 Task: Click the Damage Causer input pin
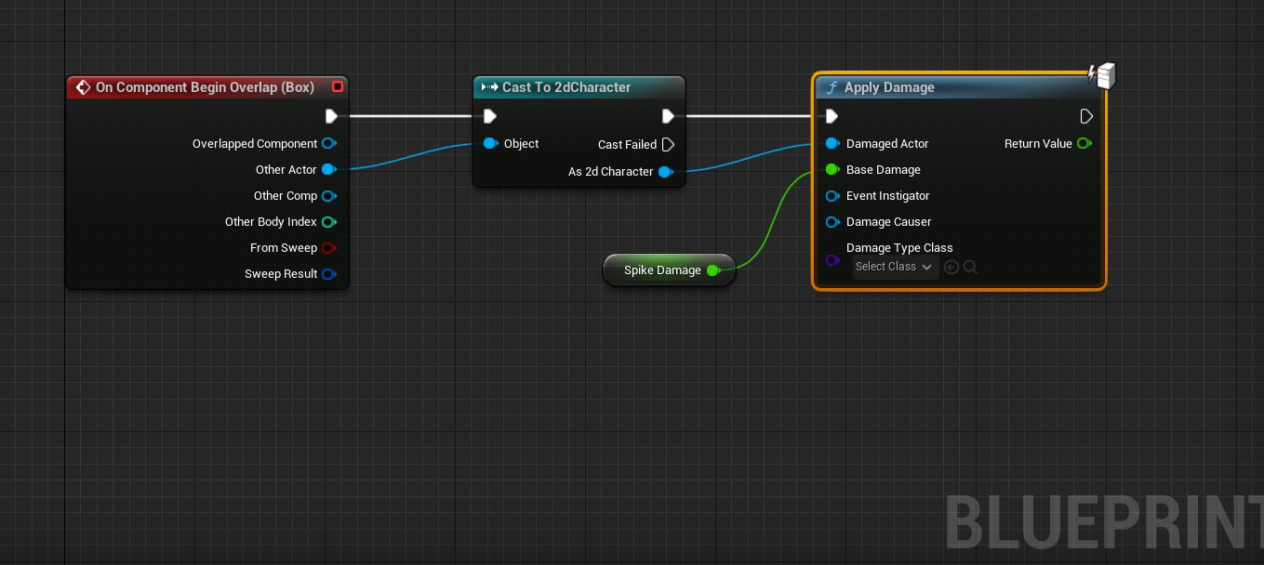click(832, 222)
